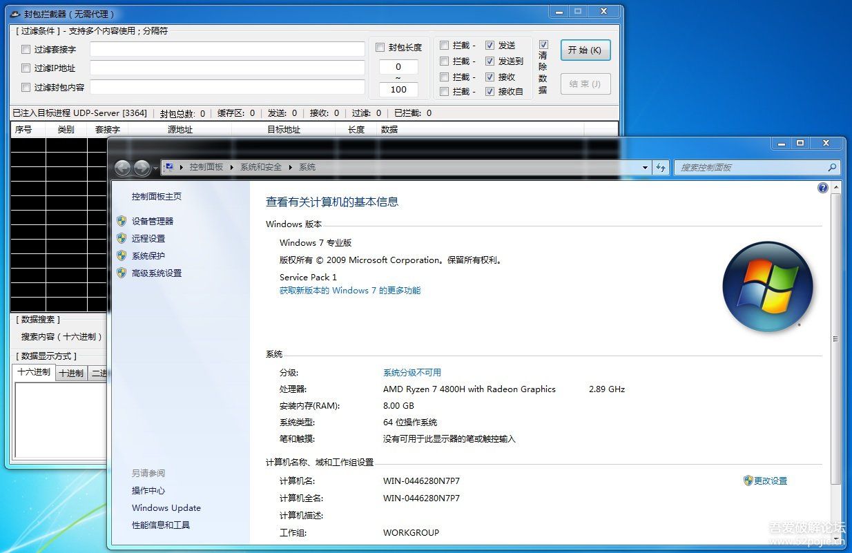Enable the 过滤套接字 checkbox

tap(26, 50)
